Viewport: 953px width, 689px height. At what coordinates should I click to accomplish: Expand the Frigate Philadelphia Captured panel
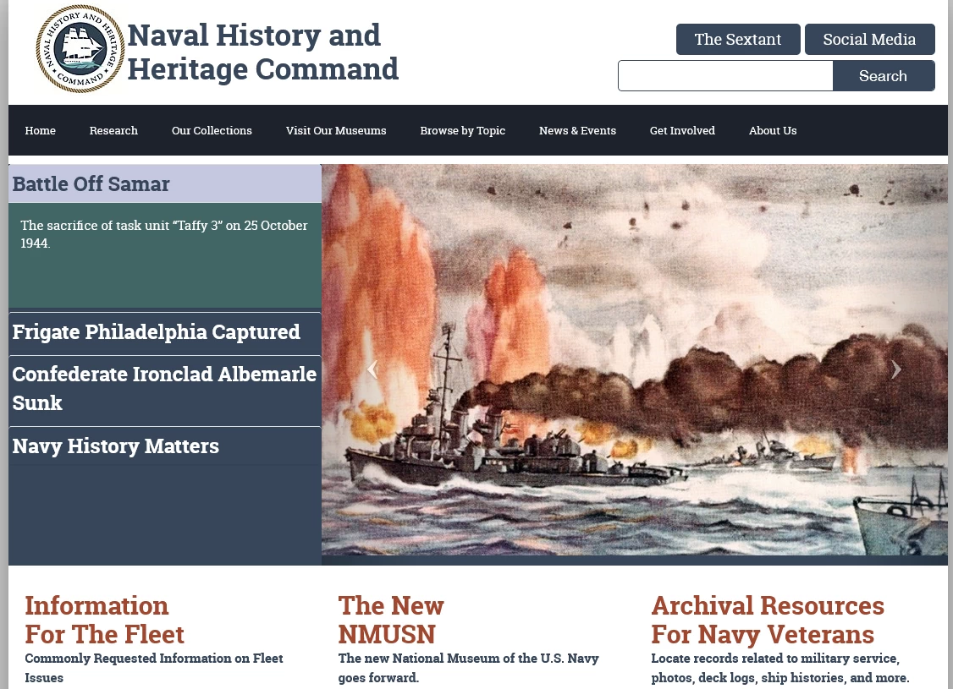pos(165,332)
